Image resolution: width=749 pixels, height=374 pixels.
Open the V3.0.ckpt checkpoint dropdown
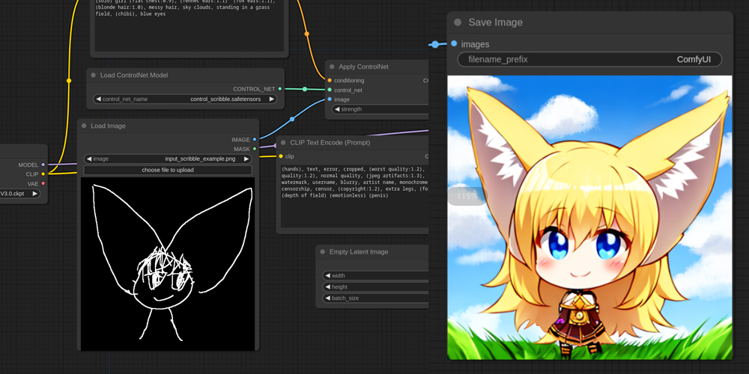tap(19, 194)
